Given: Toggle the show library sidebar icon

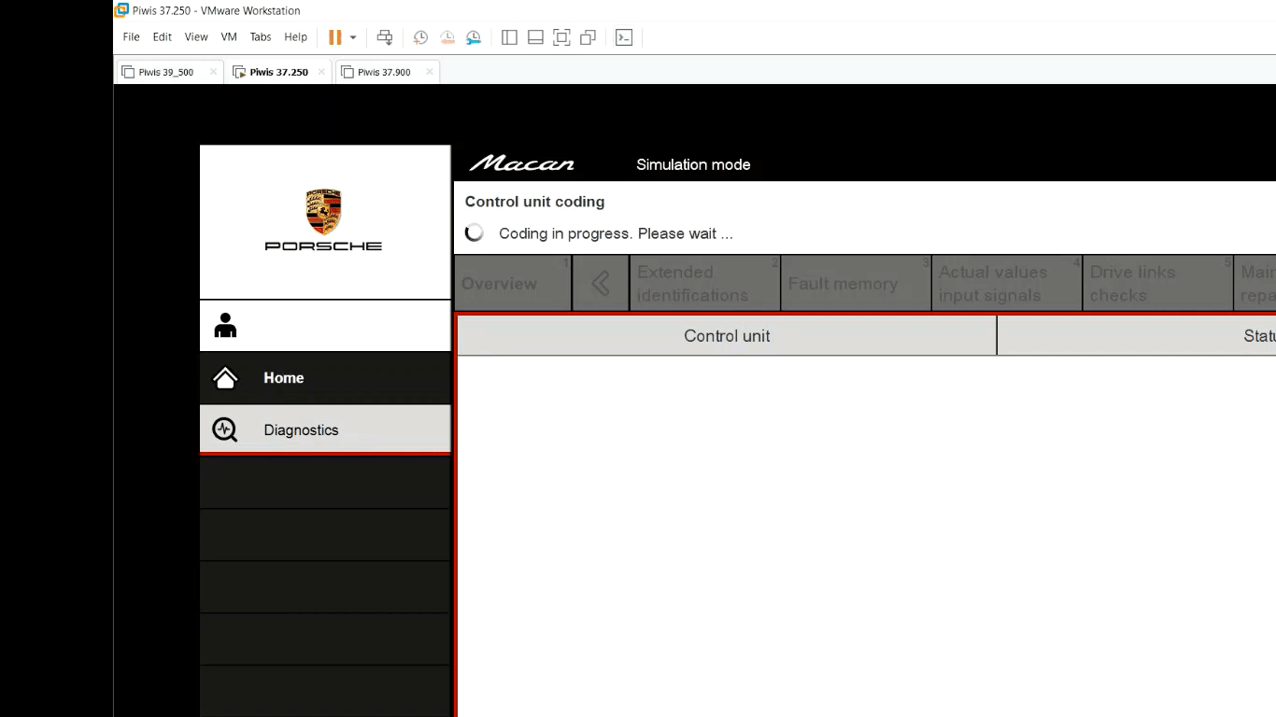Looking at the screenshot, I should [509, 37].
